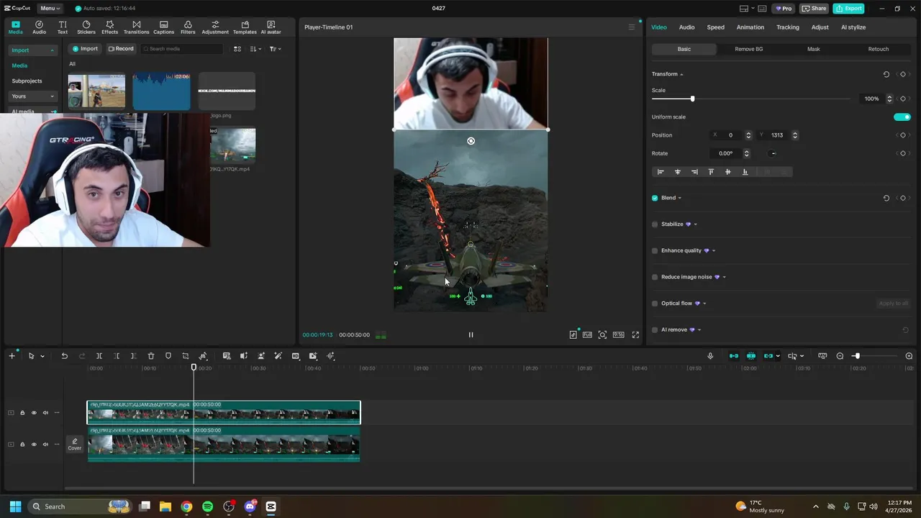The image size is (921, 518).
Task: Pause the preview playback
Action: pyautogui.click(x=471, y=335)
